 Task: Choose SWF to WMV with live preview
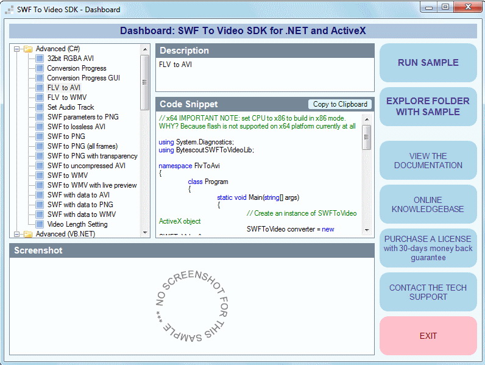click(92, 185)
